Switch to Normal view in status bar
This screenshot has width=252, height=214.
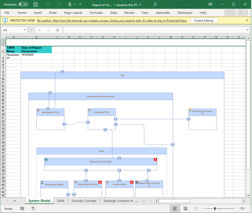pos(175,209)
